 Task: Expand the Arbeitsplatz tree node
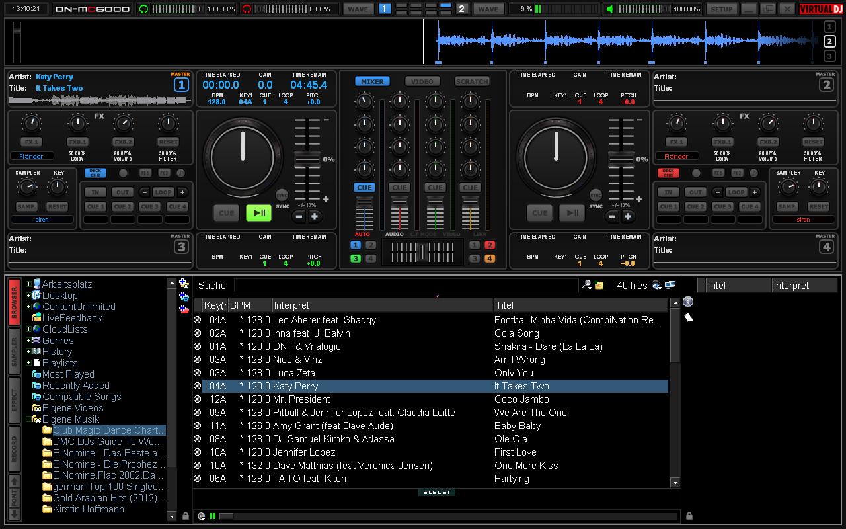tap(28, 284)
